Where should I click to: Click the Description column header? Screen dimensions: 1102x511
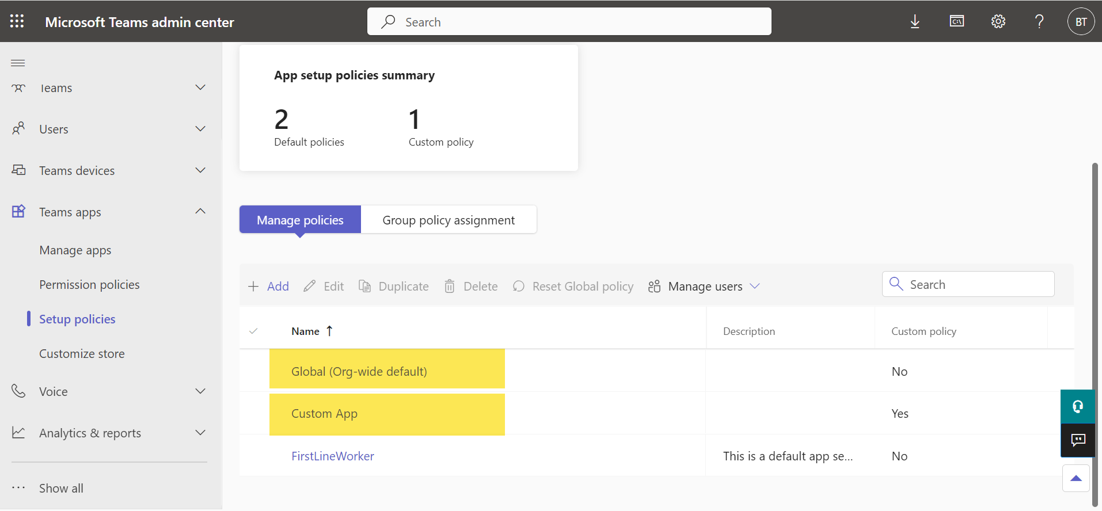coord(749,331)
